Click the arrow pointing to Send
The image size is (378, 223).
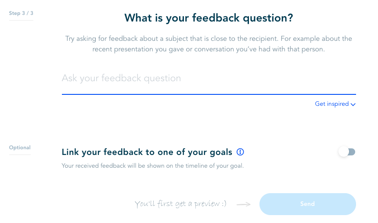(x=244, y=205)
